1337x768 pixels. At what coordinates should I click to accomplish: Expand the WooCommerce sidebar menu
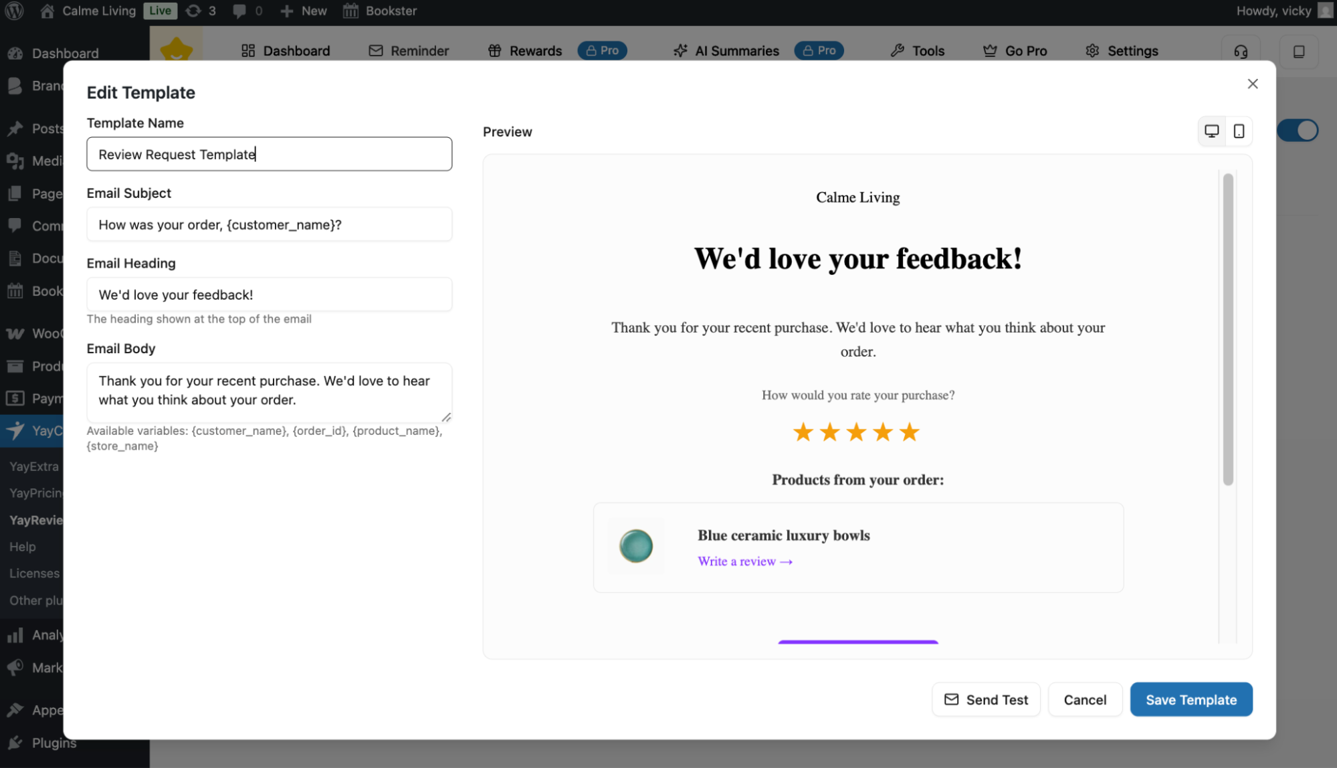click(15, 333)
